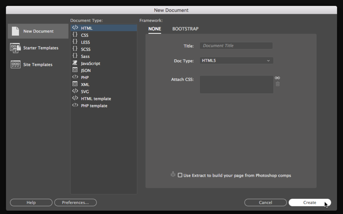
Task: Switch to the BOOTSTRAP framework tab
Action: [x=185, y=29]
